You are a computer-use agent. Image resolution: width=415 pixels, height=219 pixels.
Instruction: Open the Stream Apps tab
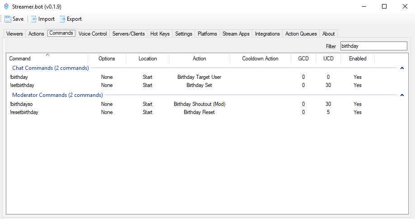tap(236, 34)
